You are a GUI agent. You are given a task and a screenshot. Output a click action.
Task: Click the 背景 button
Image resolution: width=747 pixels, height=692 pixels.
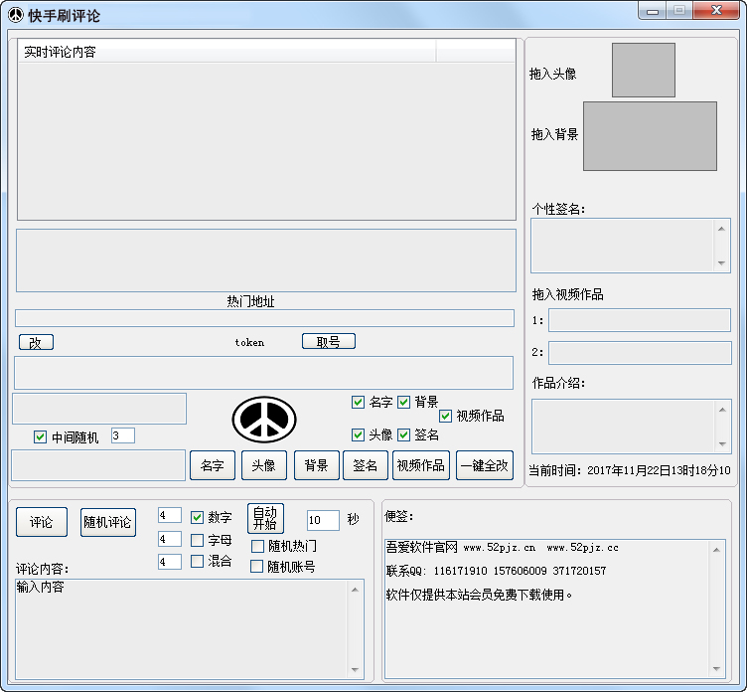(x=316, y=465)
